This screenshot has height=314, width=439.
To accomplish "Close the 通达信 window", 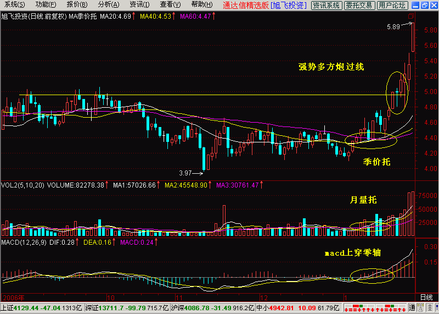I will [x=433, y=5].
